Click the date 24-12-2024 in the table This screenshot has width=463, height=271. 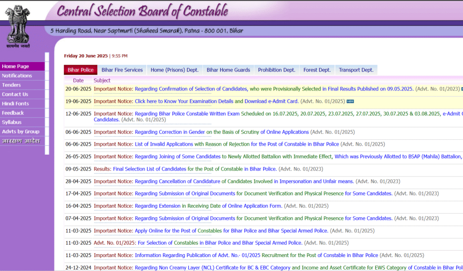(x=78, y=268)
